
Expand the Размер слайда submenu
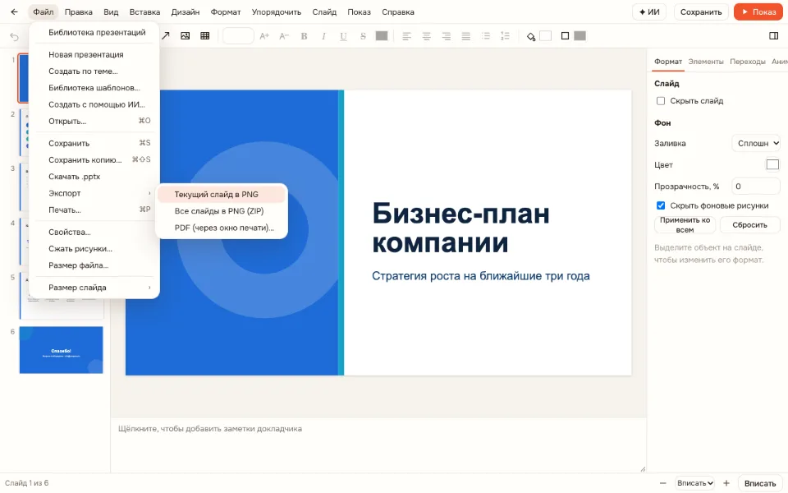coord(94,288)
